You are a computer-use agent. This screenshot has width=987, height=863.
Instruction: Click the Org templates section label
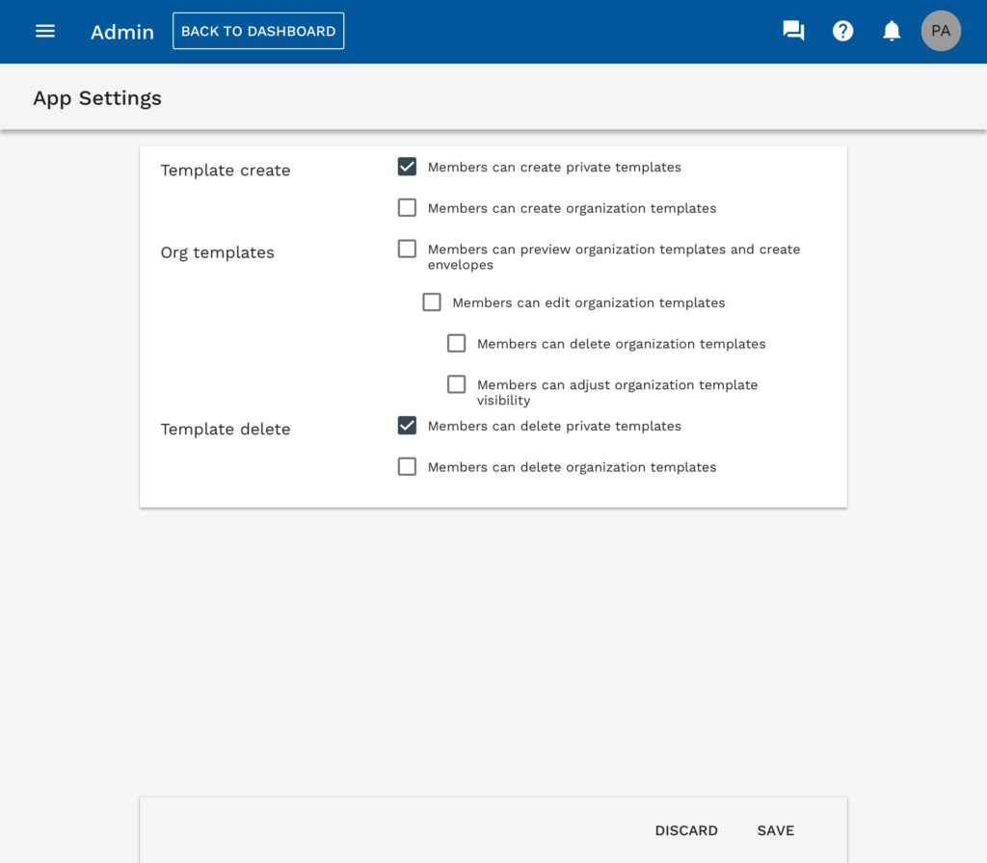pos(218,253)
